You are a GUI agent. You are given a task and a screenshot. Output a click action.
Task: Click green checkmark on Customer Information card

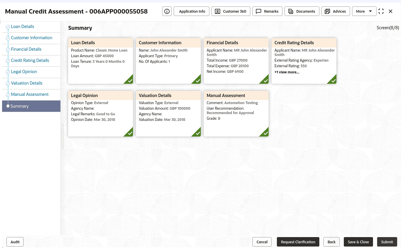click(197, 80)
